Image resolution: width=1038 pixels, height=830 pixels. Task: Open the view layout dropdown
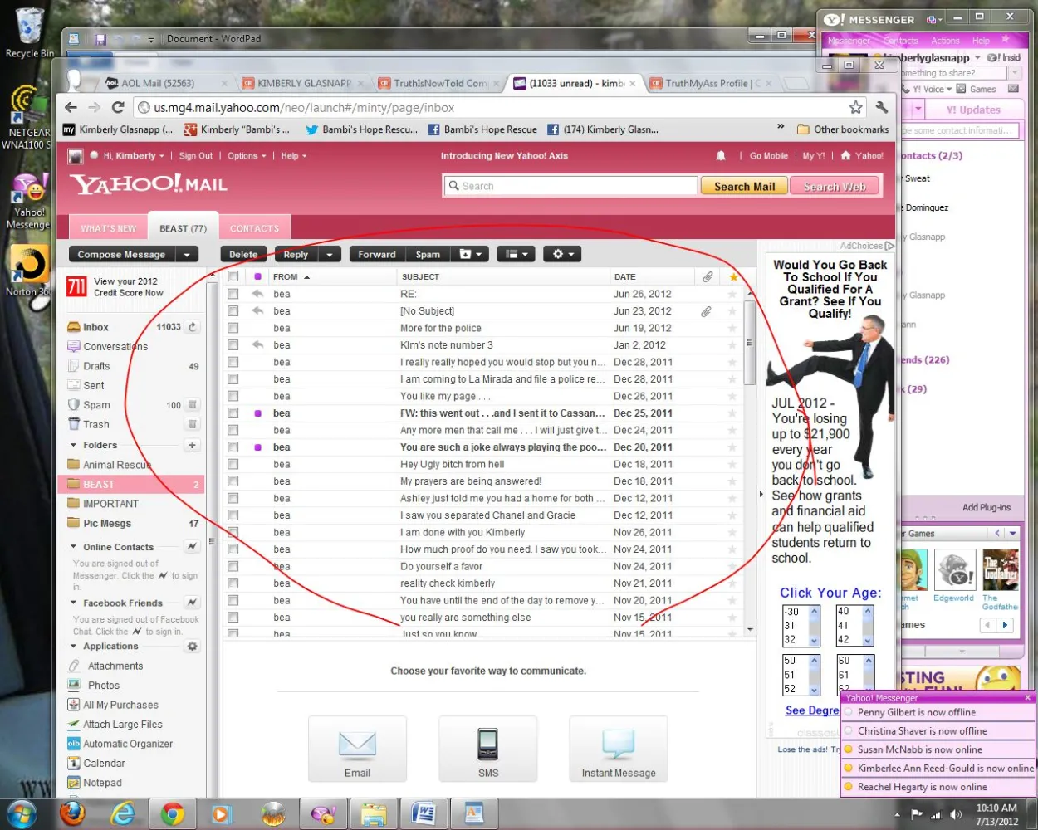[x=516, y=255]
